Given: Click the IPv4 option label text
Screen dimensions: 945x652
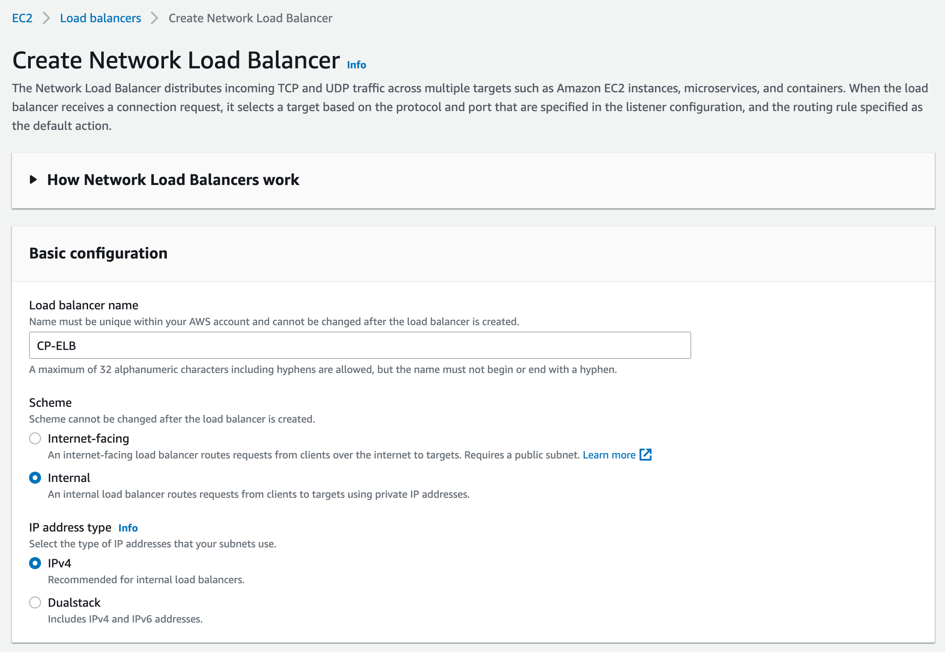Looking at the screenshot, I should [59, 563].
